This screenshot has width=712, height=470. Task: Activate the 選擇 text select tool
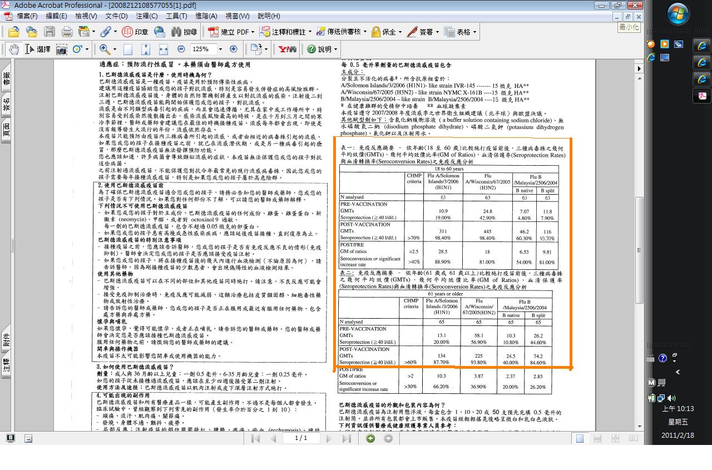coord(38,49)
